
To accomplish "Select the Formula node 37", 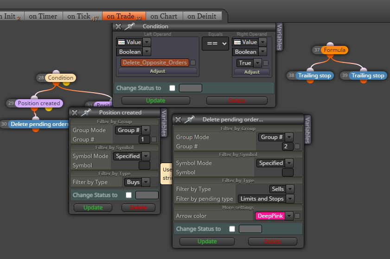I will click(334, 50).
